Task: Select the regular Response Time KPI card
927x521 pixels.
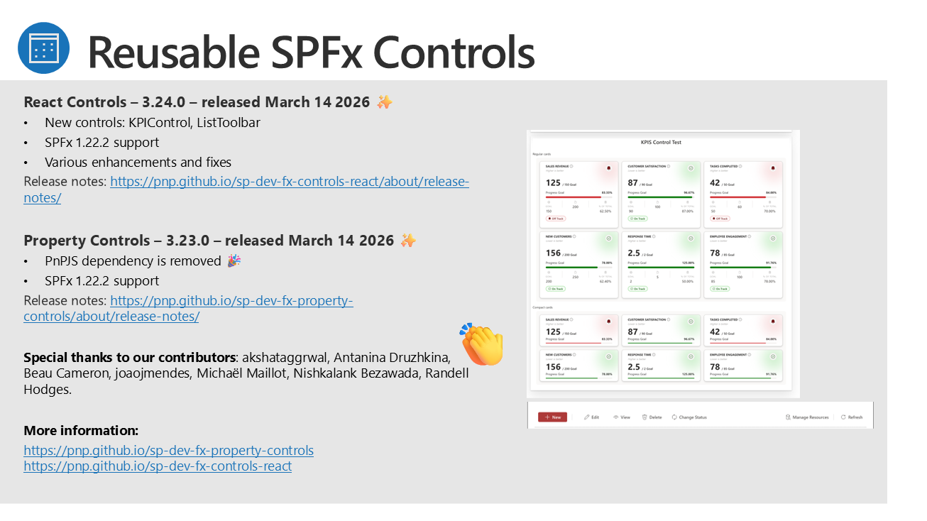Action: tap(660, 264)
